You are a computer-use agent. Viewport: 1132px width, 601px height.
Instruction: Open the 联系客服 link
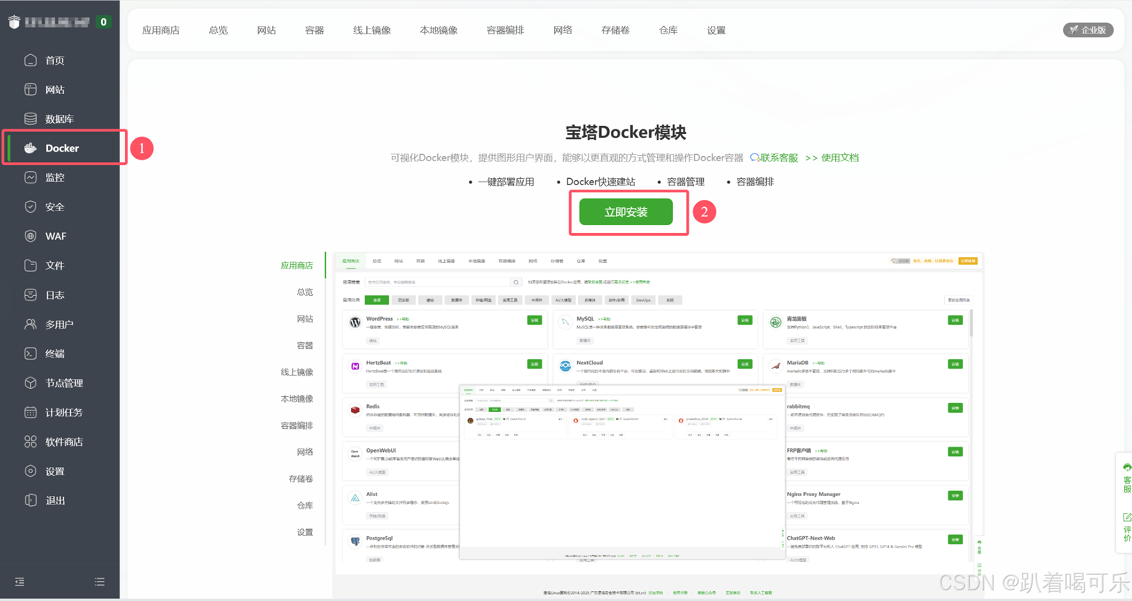(779, 158)
